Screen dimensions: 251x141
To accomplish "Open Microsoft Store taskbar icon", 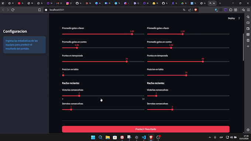I will coord(115,137).
